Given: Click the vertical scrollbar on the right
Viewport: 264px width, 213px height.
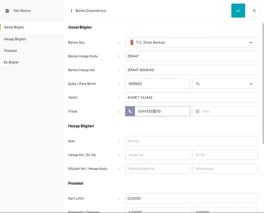Looking at the screenshot, I should pos(263,83).
